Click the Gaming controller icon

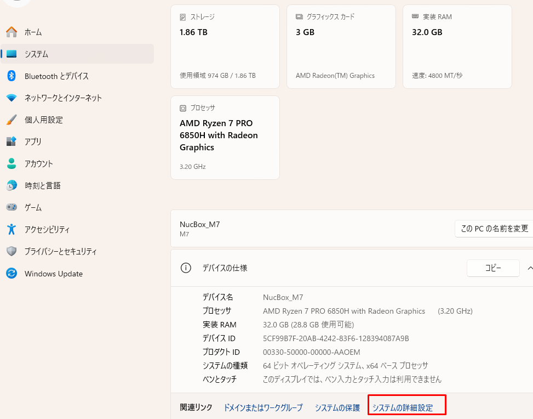click(12, 207)
